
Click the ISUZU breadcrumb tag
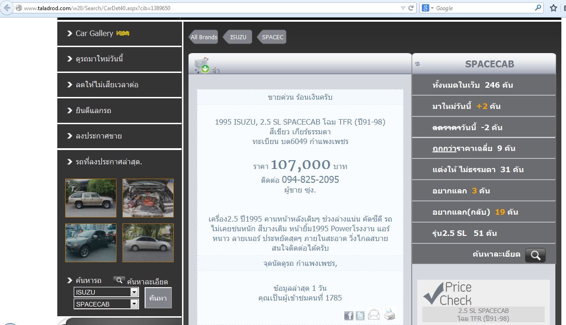click(238, 37)
